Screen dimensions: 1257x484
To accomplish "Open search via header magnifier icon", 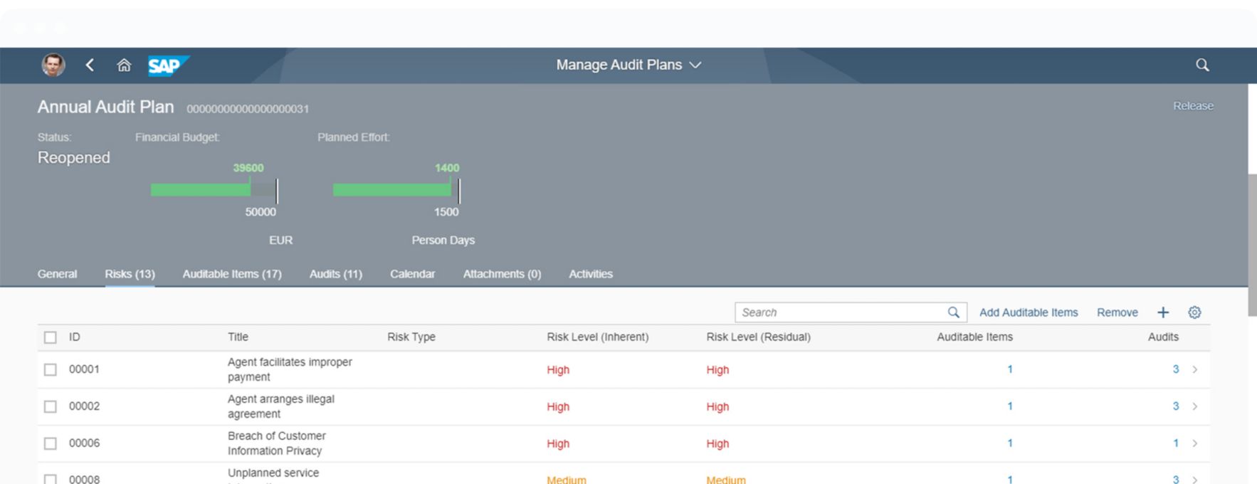I will pos(1202,65).
